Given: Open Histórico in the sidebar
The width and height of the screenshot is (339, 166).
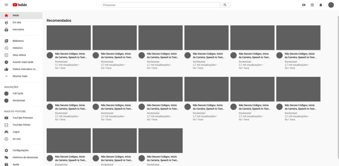Looking at the screenshot, I should point(18,48).
